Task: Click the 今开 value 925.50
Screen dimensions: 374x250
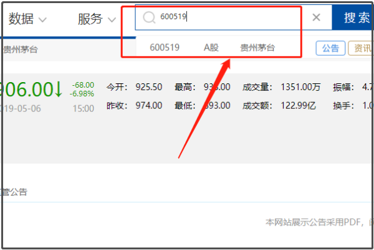Action: (149, 87)
